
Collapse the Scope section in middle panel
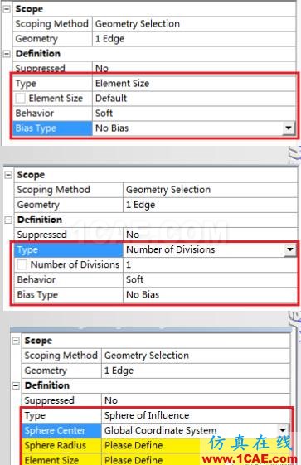pyautogui.click(x=8, y=175)
